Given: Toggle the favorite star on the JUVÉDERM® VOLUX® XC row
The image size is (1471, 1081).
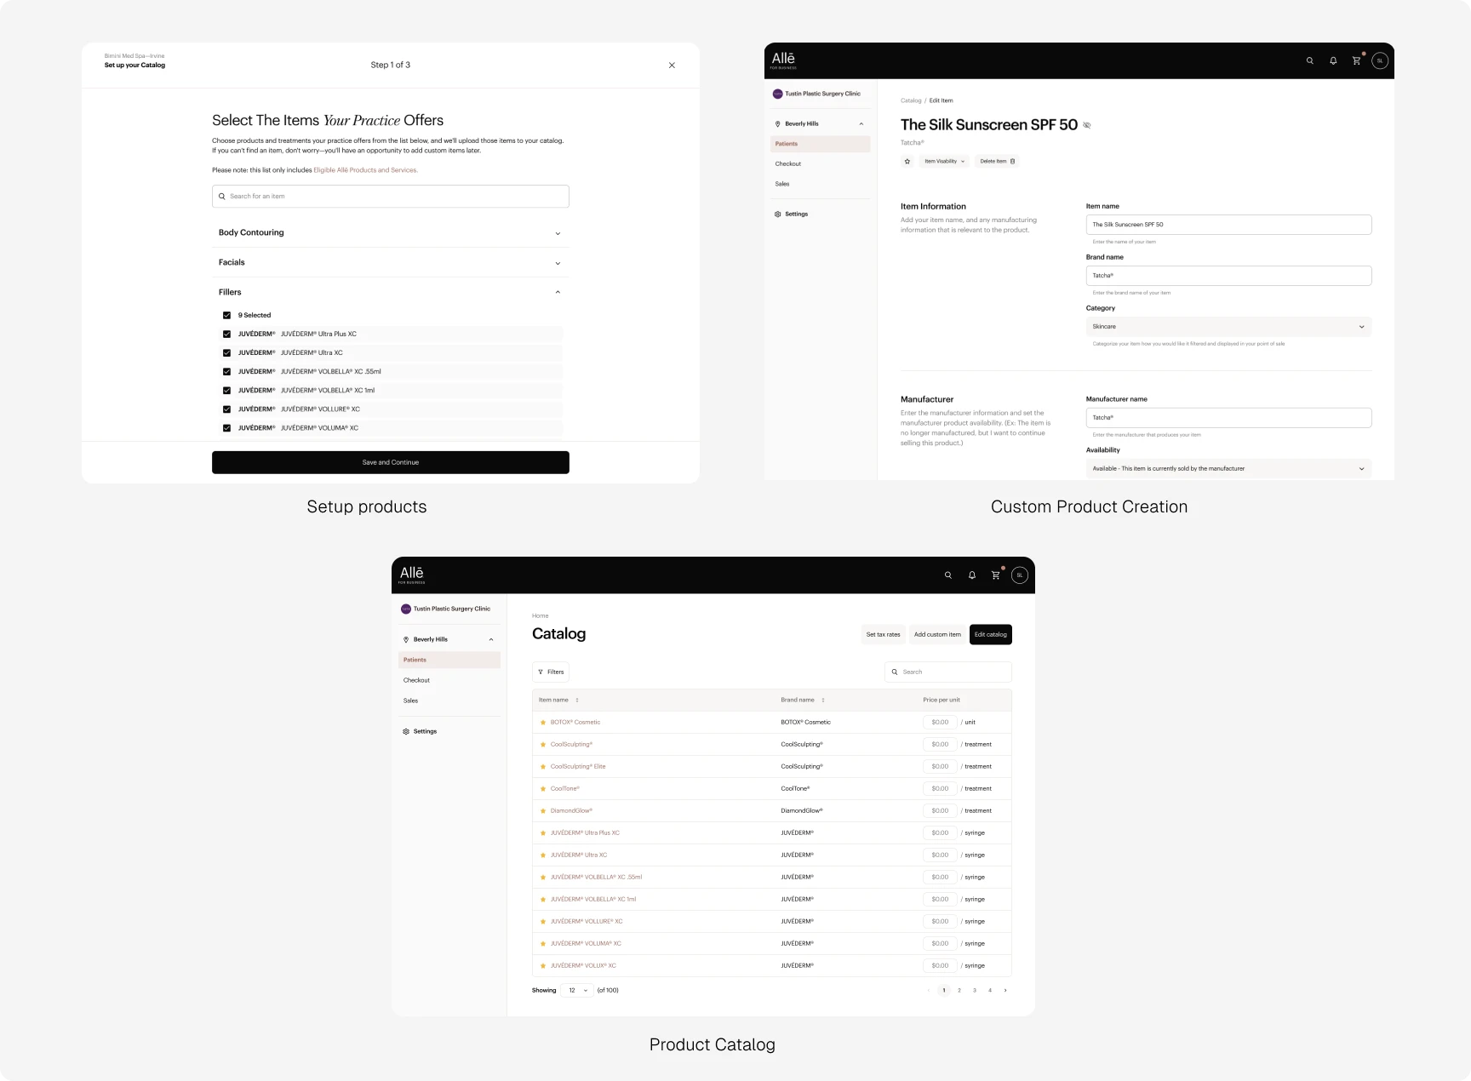Looking at the screenshot, I should 543,966.
